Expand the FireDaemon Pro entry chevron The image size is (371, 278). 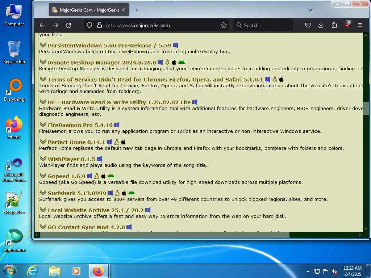tap(43, 125)
